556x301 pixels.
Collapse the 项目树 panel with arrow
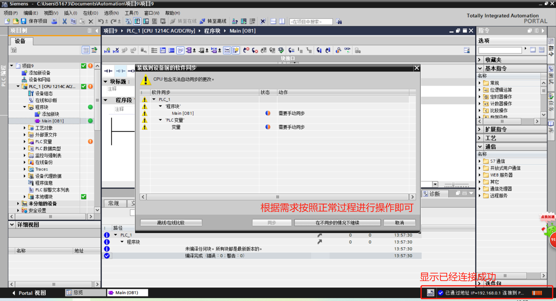click(97, 31)
